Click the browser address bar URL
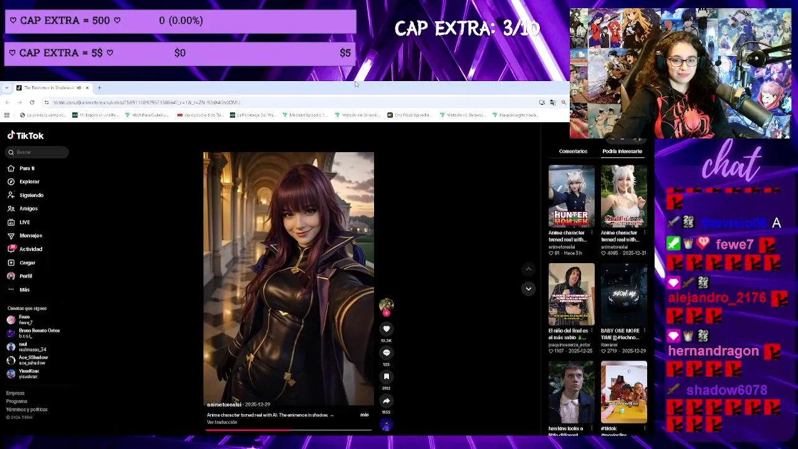 tap(147, 102)
